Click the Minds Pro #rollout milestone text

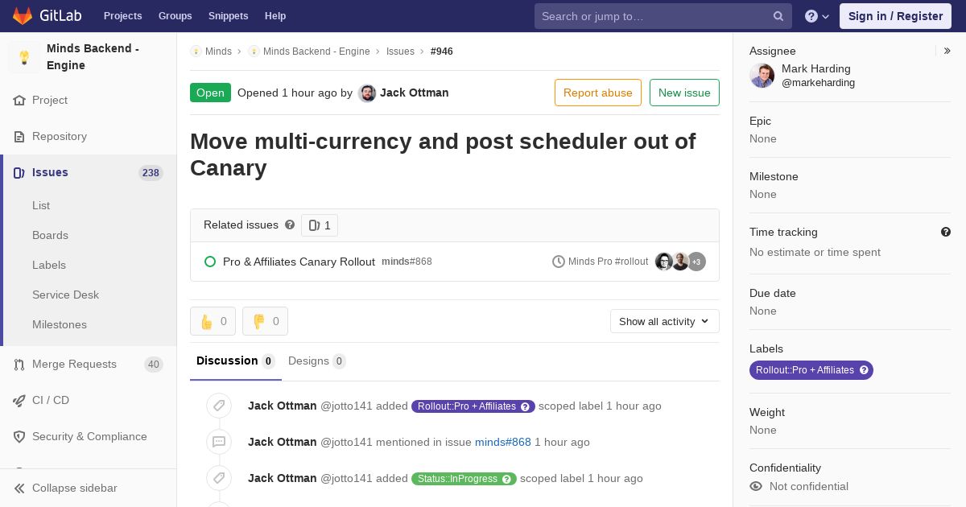[608, 262]
